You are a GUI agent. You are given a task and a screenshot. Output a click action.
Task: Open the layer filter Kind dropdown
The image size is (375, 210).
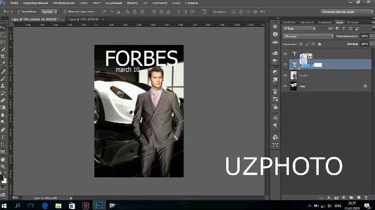299,29
